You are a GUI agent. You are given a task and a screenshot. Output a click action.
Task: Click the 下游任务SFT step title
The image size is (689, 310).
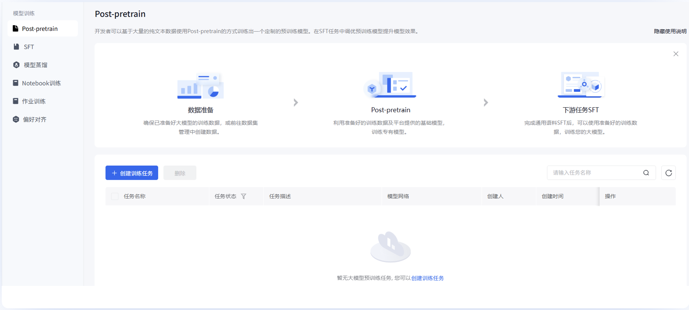[581, 110]
